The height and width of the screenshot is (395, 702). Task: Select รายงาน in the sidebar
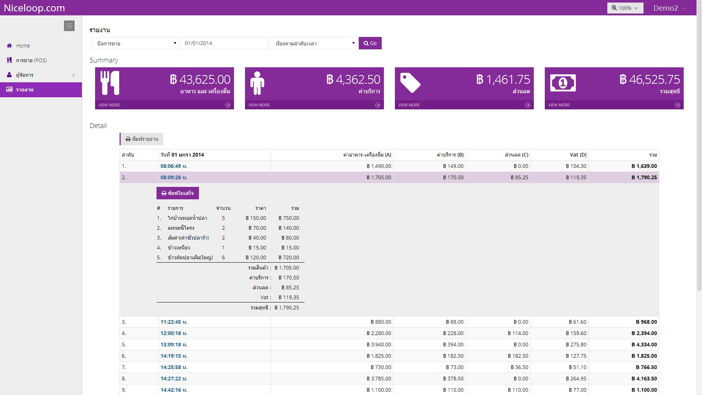pos(41,90)
